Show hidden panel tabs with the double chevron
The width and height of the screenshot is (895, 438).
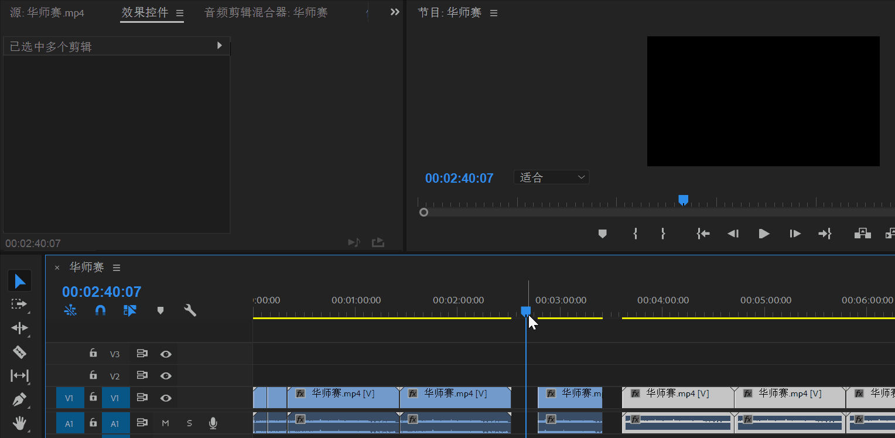(395, 12)
